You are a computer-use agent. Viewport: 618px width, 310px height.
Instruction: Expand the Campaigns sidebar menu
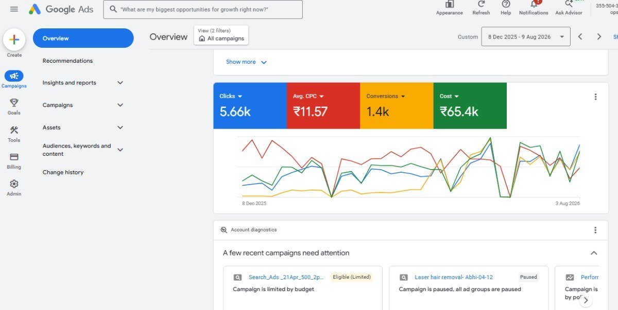(x=120, y=105)
